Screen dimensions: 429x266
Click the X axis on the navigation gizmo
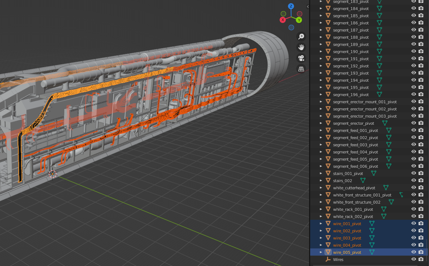283,20
